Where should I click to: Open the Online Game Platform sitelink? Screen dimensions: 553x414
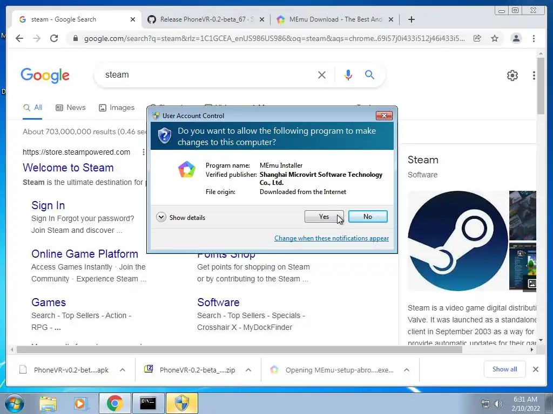coord(85,254)
